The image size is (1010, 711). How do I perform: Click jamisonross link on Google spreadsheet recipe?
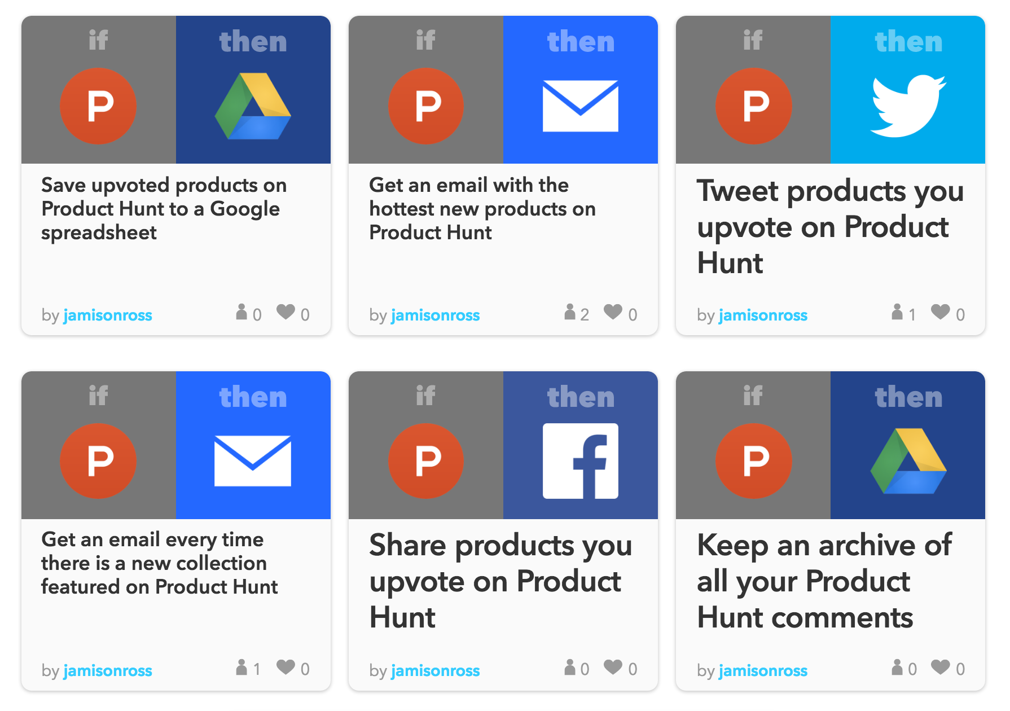108,315
